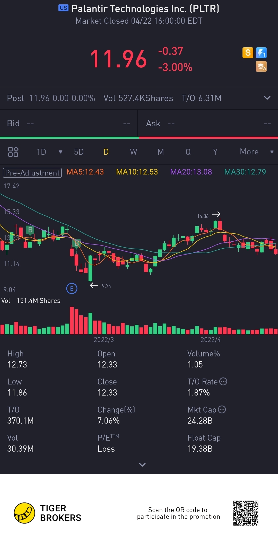Tap the MA20:13.08 indicator label
This screenshot has width=278, height=552.
click(x=191, y=172)
